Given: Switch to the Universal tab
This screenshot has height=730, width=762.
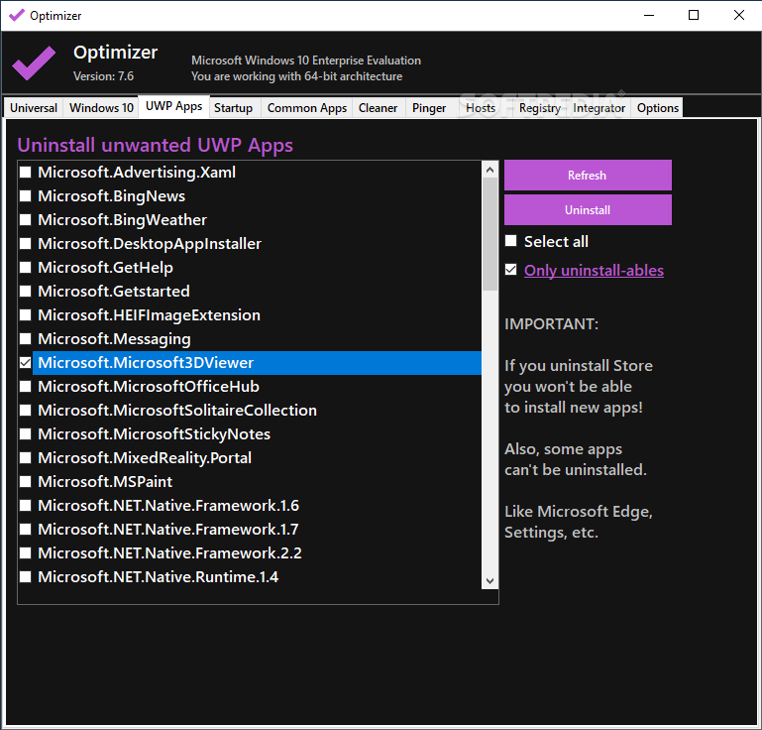Looking at the screenshot, I should [x=34, y=107].
